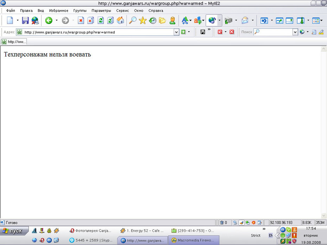
Task: Go to the Home page icon
Action: point(120,20)
